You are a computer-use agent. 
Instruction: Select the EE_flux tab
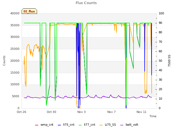[x=29, y=11]
